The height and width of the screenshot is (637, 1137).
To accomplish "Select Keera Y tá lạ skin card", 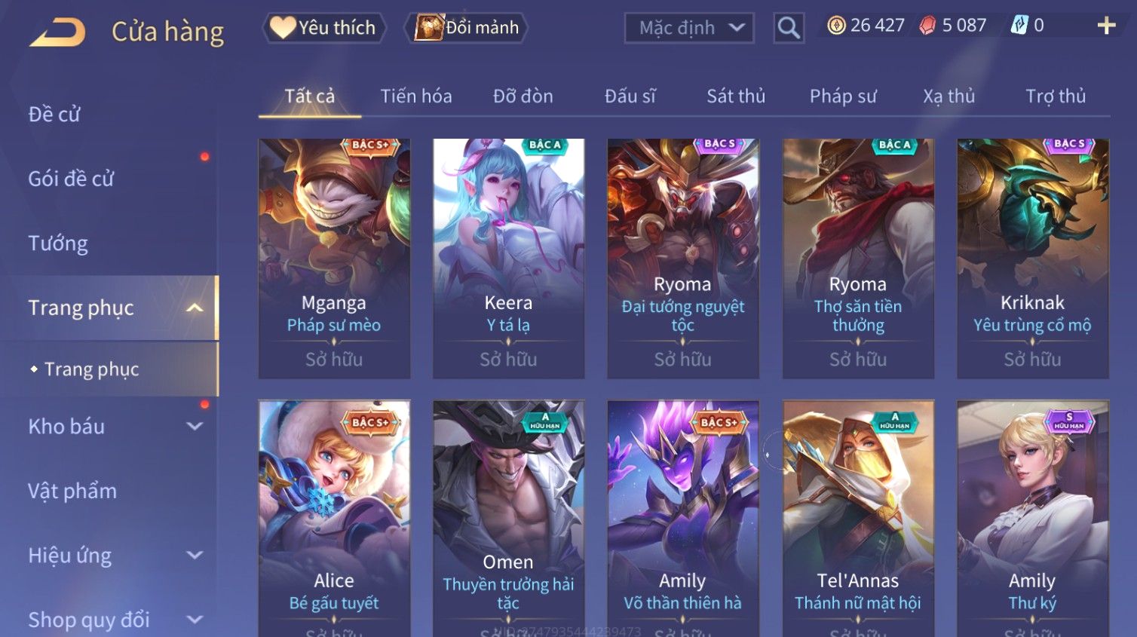I will click(509, 259).
